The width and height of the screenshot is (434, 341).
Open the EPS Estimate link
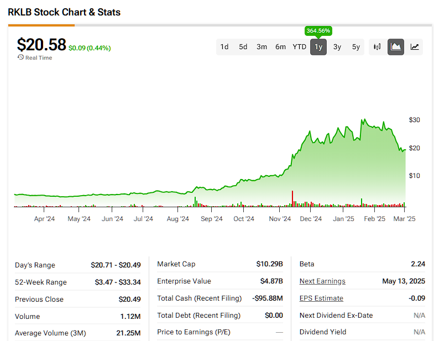pos(321,298)
